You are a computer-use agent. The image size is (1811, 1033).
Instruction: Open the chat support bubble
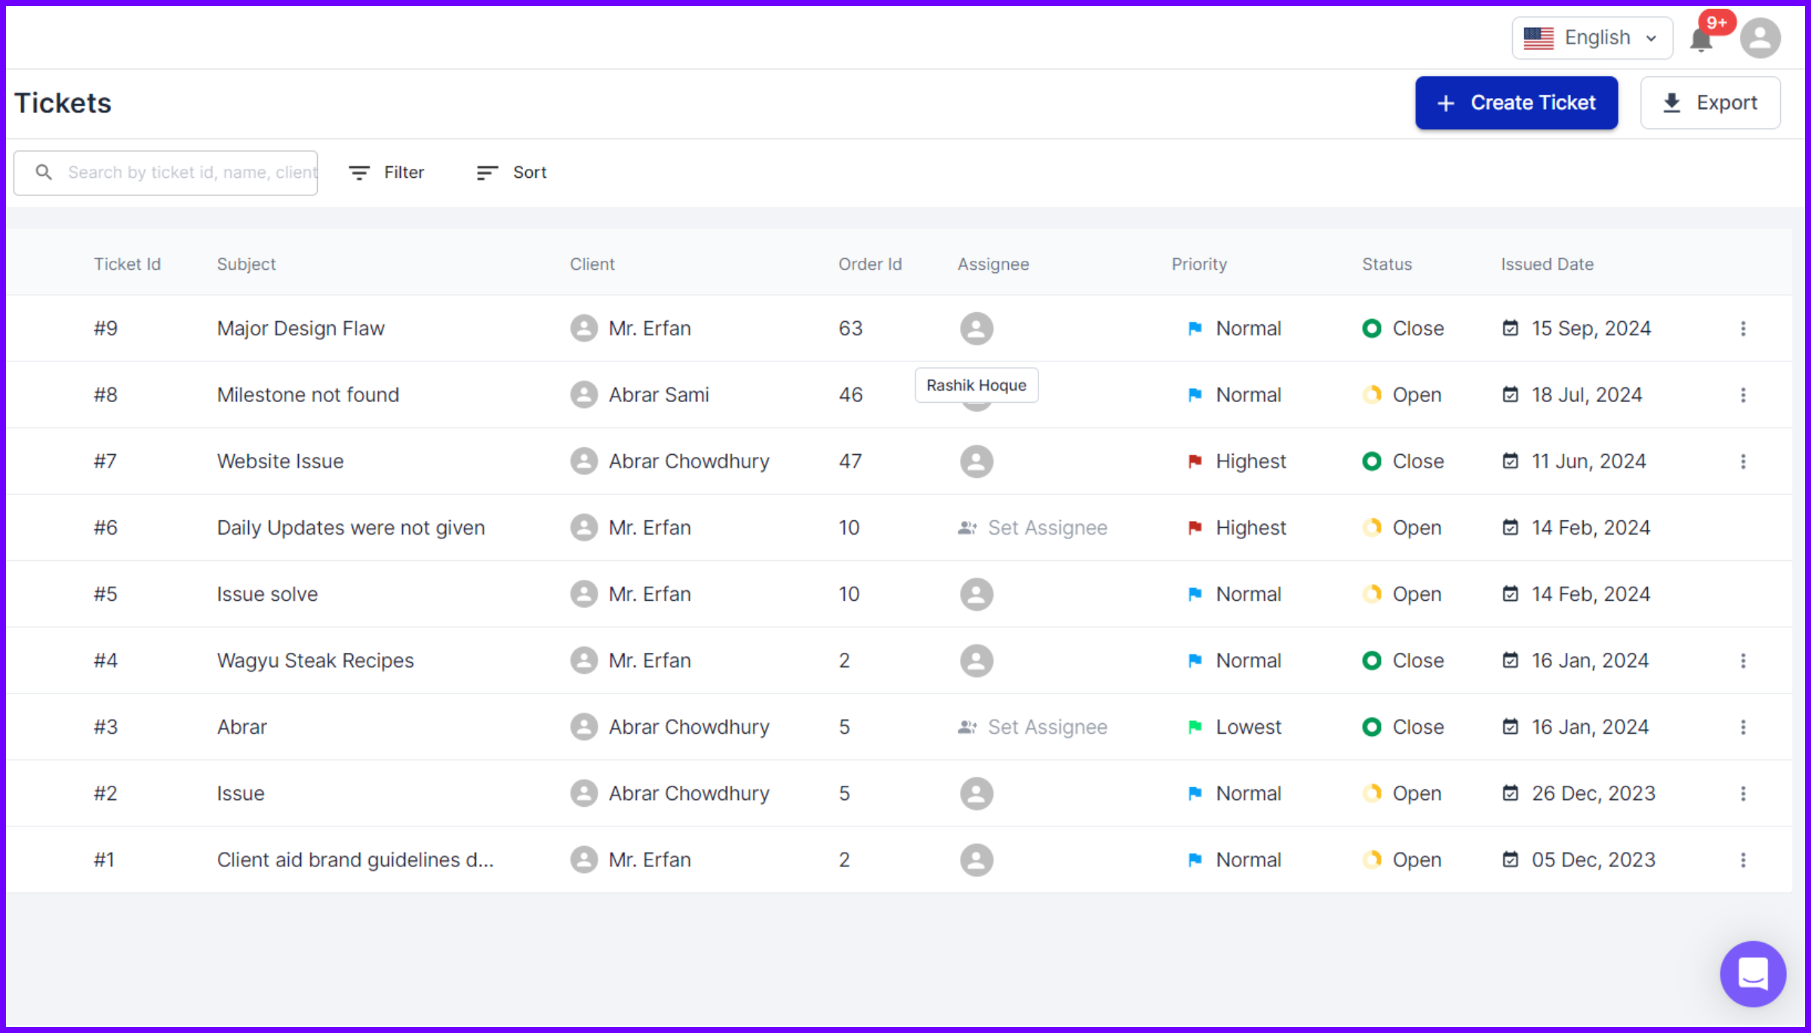[x=1752, y=973]
